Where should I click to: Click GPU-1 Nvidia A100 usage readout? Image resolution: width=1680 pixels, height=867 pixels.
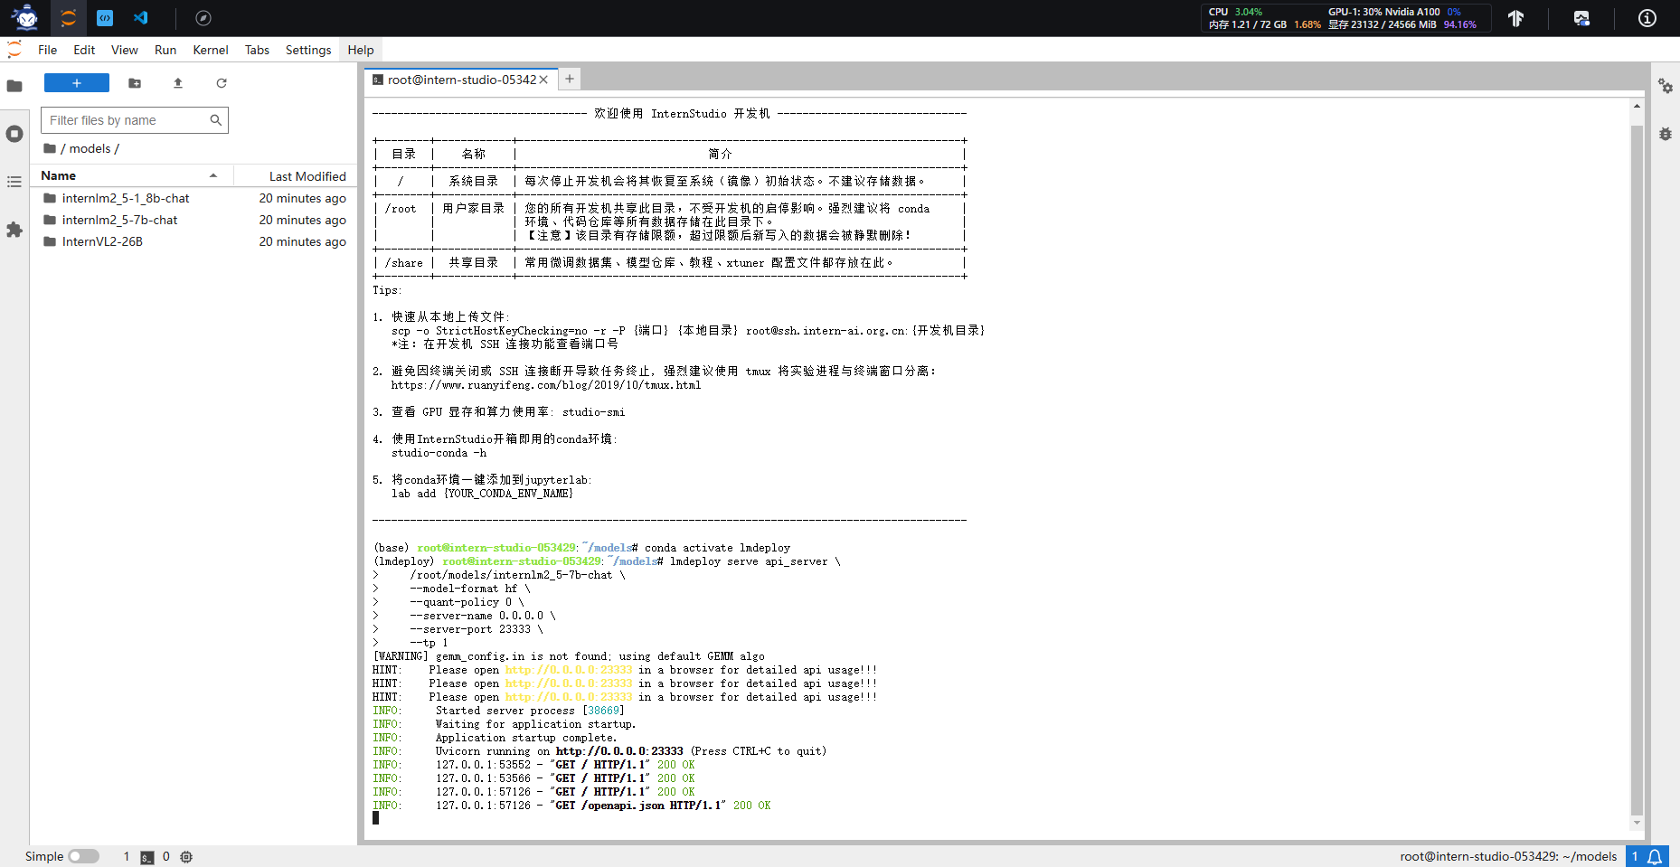coord(1394,12)
